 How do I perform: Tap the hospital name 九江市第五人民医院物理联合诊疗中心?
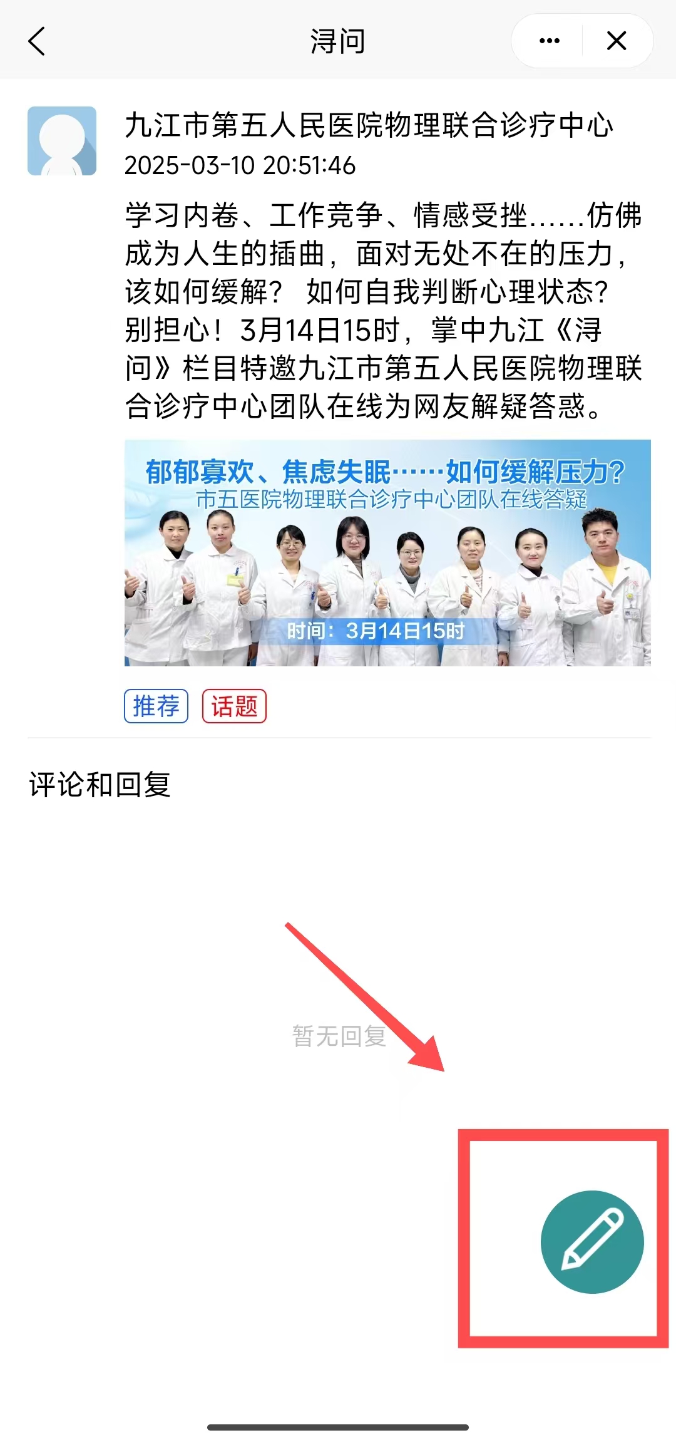pyautogui.click(x=369, y=125)
